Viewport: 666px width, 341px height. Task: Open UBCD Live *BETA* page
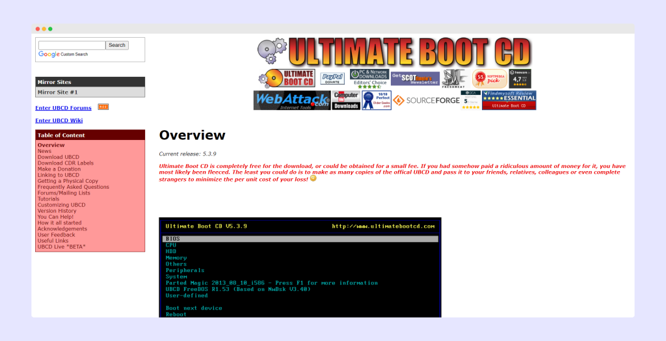click(x=61, y=246)
